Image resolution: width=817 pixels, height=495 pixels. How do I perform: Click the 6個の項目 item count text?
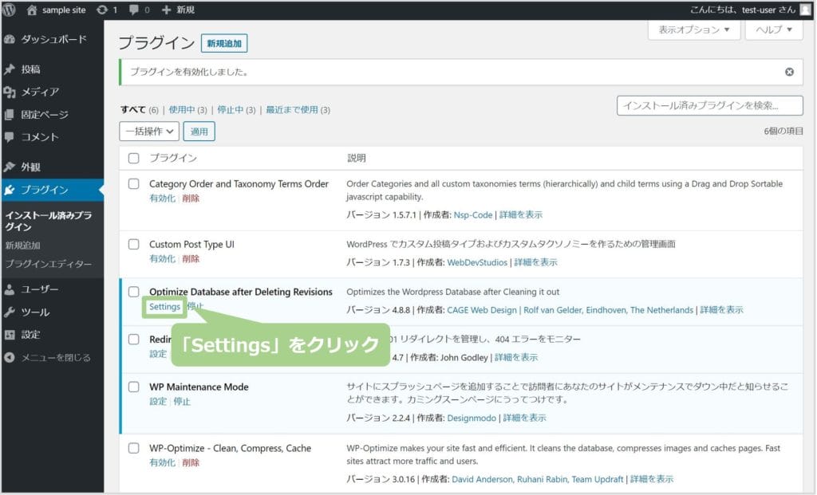(x=783, y=132)
